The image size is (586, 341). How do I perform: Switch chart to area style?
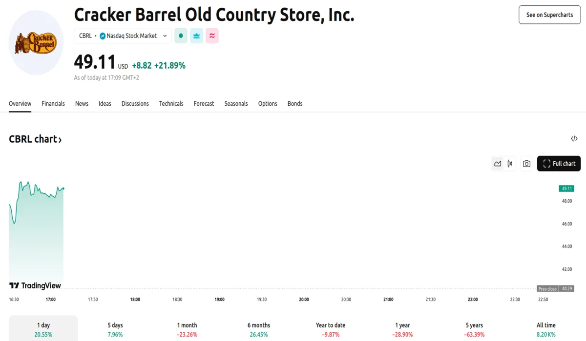[x=498, y=164]
